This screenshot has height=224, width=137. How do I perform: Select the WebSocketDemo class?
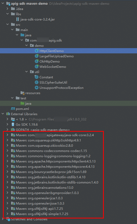tap(53, 67)
